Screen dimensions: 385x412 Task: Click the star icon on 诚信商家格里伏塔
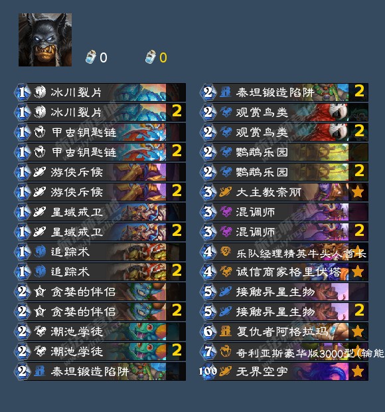358,272
